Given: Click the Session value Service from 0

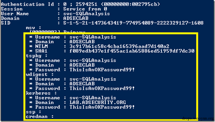Looking at the screenshot, I should [85, 9].
